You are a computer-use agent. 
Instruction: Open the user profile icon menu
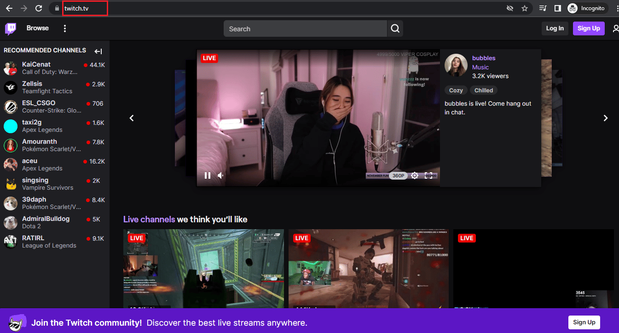tap(615, 28)
